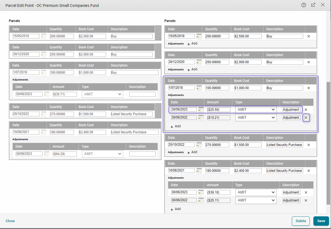This screenshot has height=229, width=331.
Task: Remove the ($10.21) adjustment row
Action: 306,118
